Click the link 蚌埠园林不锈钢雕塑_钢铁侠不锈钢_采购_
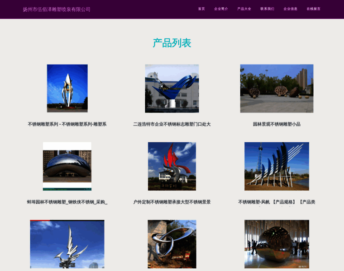The width and height of the screenshot is (344, 271). 67,202
